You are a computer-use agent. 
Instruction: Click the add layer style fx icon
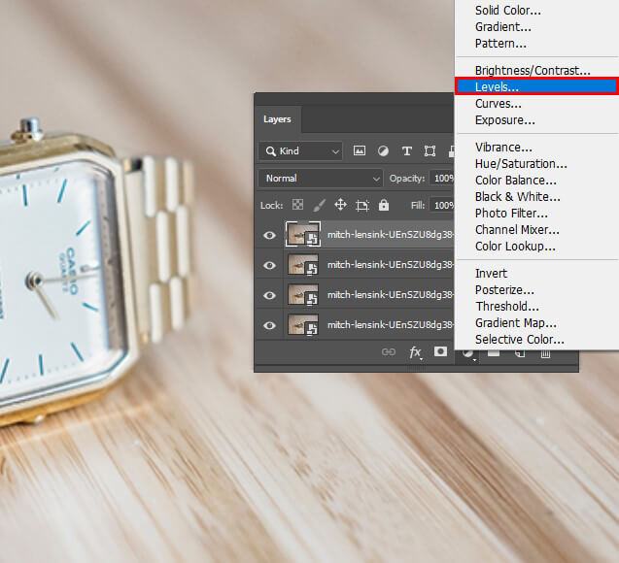tap(415, 352)
